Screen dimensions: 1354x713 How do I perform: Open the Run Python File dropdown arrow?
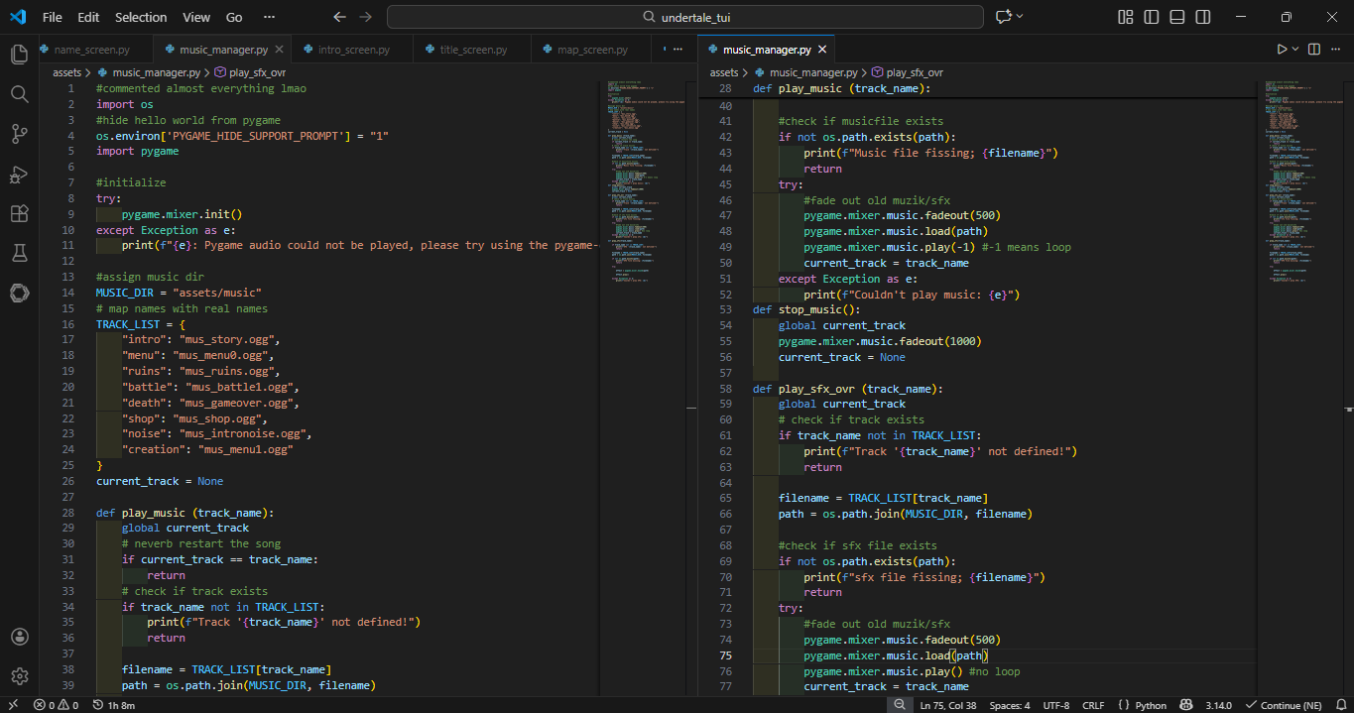coord(1294,50)
